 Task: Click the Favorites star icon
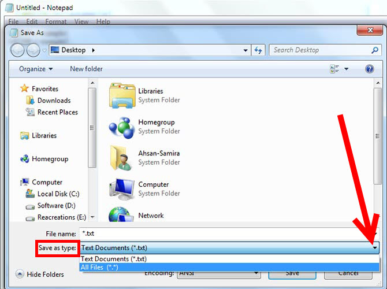[24, 88]
